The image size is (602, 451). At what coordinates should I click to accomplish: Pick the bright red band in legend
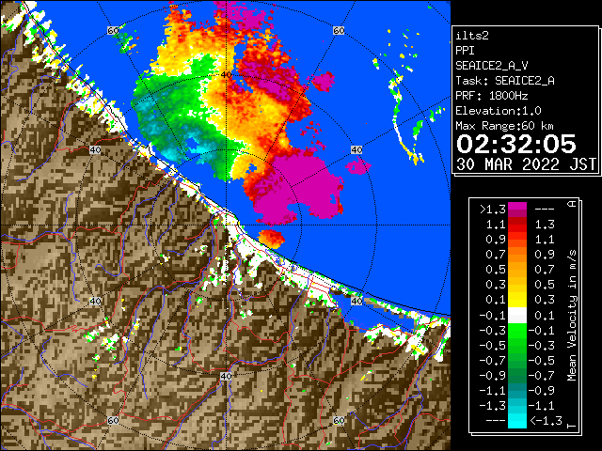[x=517, y=227]
